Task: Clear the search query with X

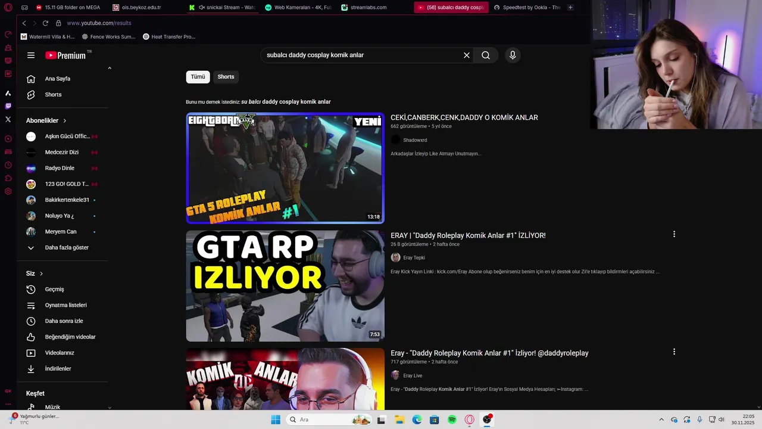Action: (x=467, y=55)
